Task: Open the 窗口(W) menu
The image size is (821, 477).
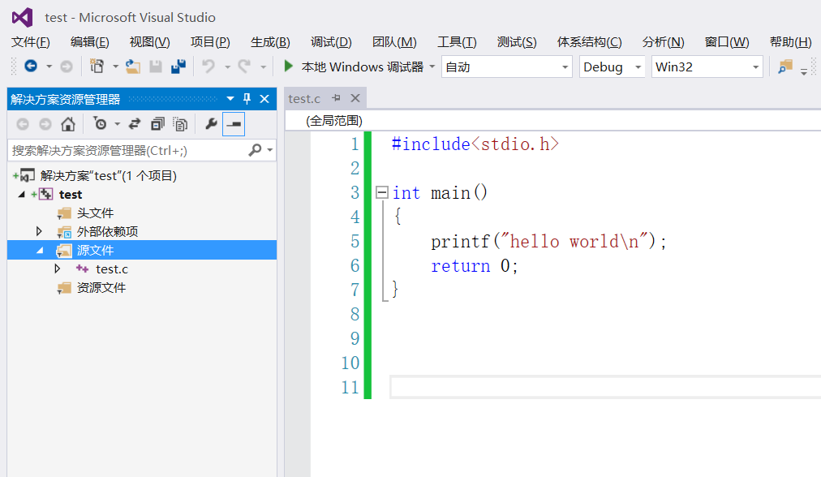Action: click(x=727, y=42)
